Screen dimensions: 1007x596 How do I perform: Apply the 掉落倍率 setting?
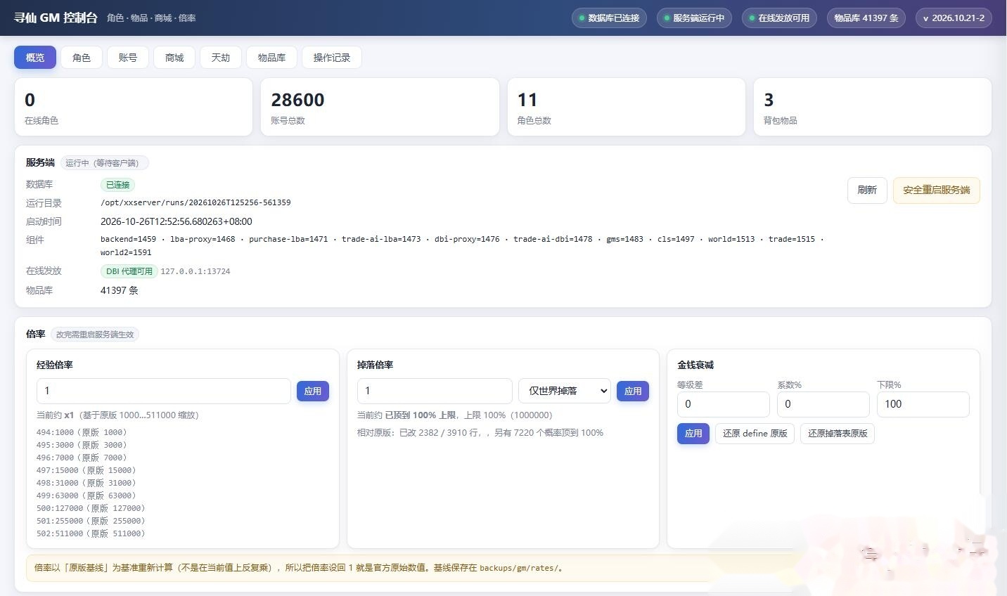[x=633, y=391]
